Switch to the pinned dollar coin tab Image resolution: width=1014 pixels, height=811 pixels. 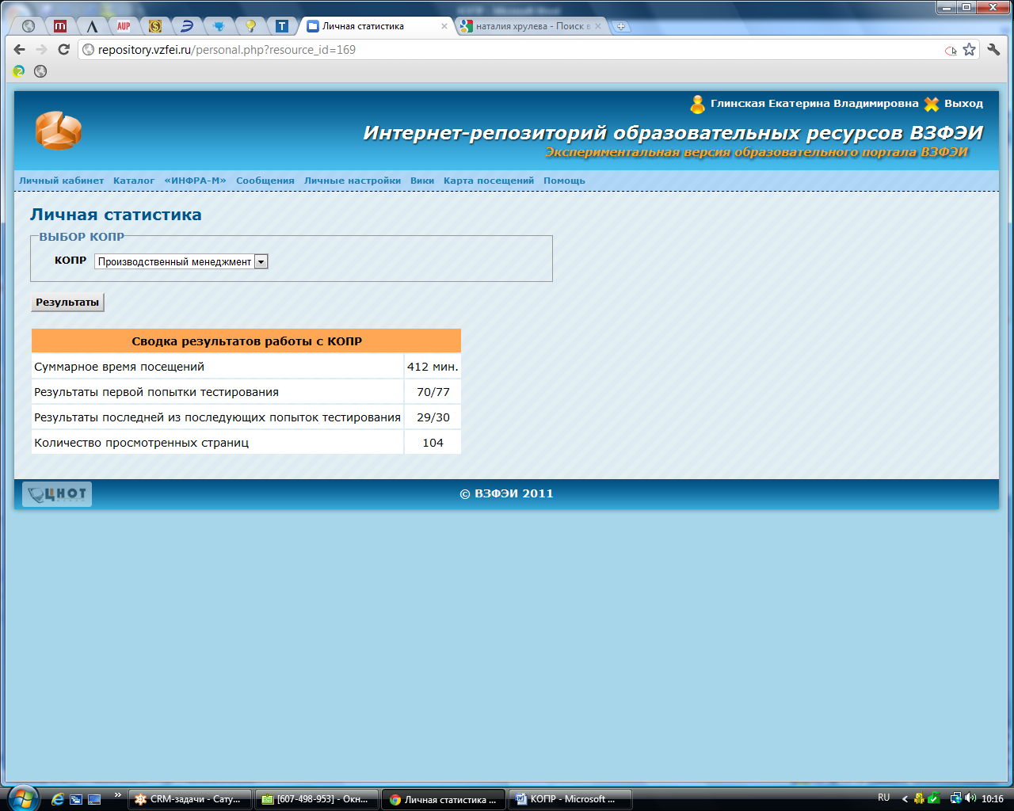(155, 26)
